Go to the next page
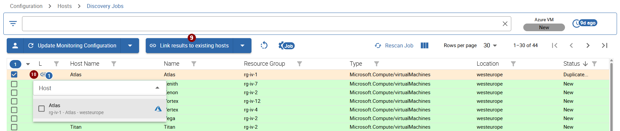This screenshot has height=131, width=620. (588, 45)
